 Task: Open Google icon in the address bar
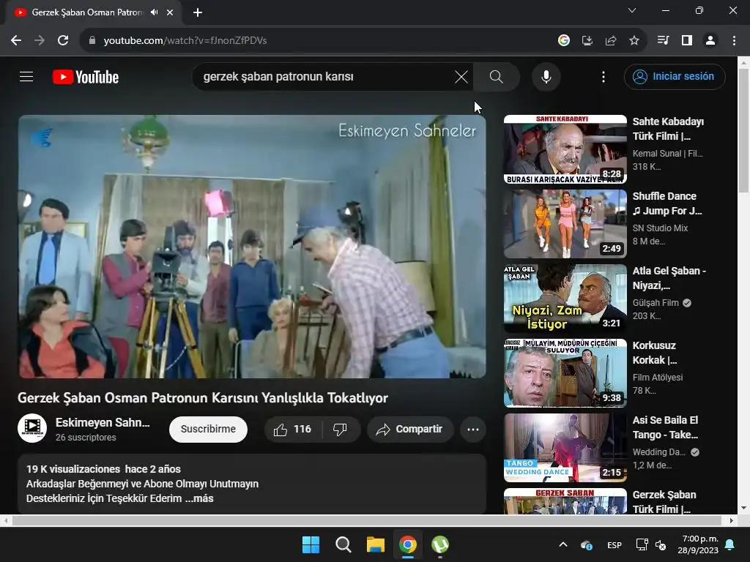(564, 40)
